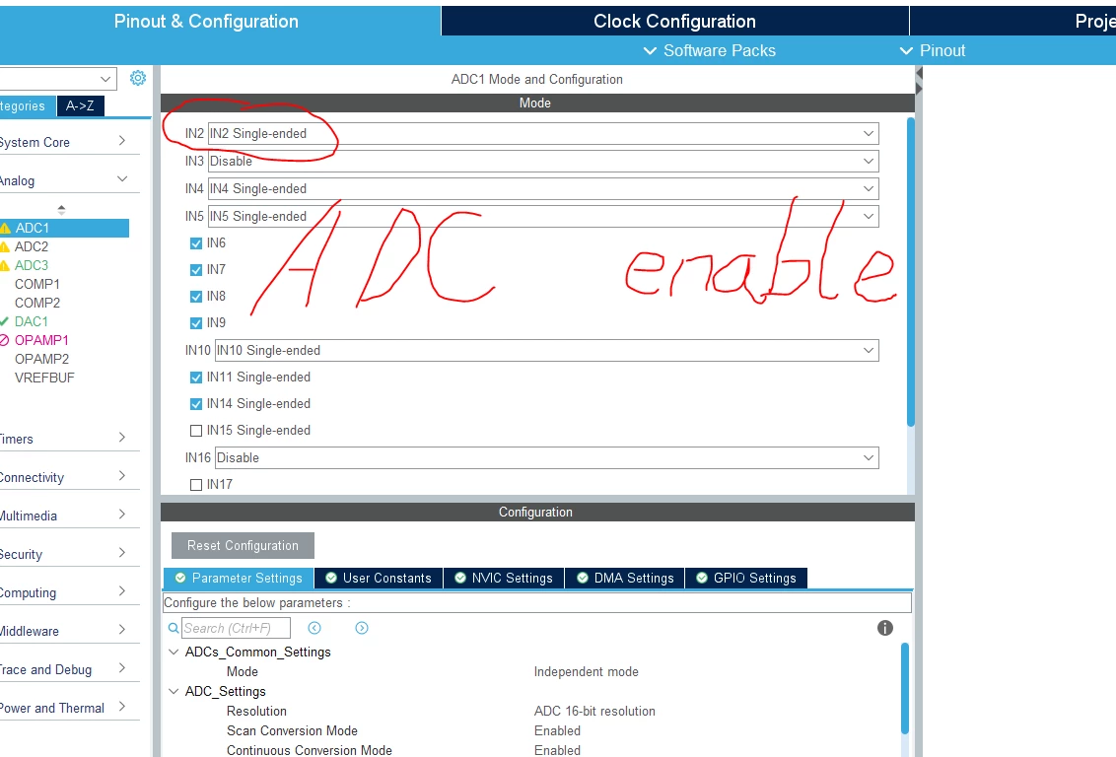Select COMP1 peripheral
The width and height of the screenshot is (1116, 757).
pyautogui.click(x=37, y=284)
